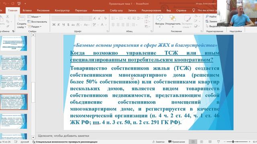Click the Найти find button
Viewport: 257px width, 144px height.
(x=211, y=16)
